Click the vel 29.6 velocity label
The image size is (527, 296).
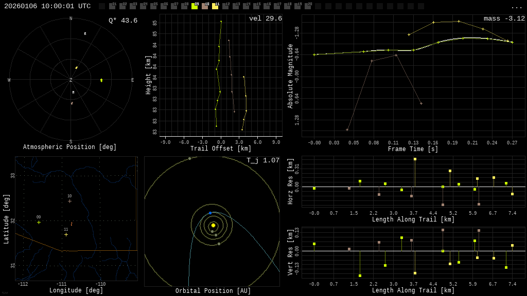(265, 18)
